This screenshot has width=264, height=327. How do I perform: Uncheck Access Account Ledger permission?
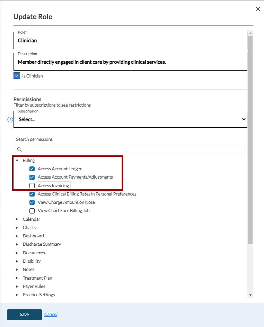(x=32, y=169)
